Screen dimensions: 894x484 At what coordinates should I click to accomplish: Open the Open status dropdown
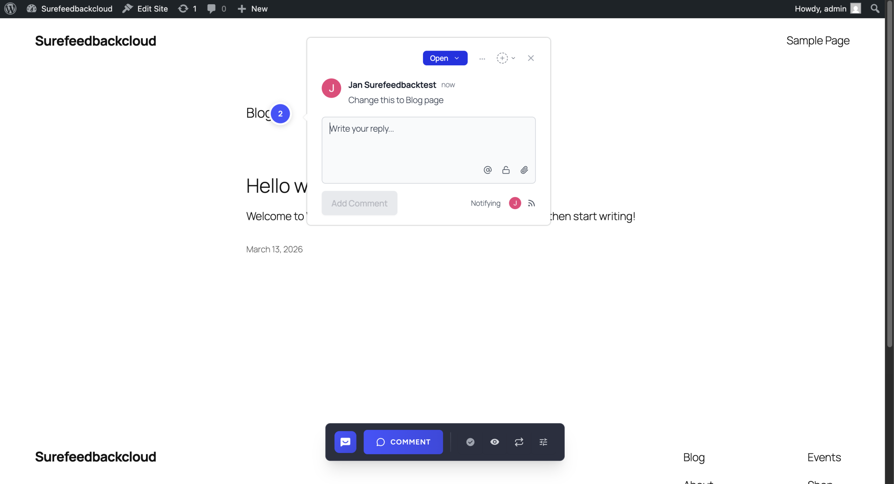tap(445, 58)
